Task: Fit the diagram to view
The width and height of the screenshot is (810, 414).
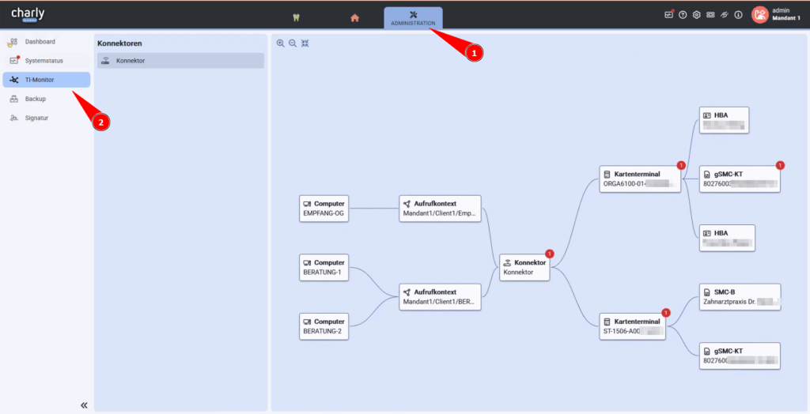Action: coord(305,43)
